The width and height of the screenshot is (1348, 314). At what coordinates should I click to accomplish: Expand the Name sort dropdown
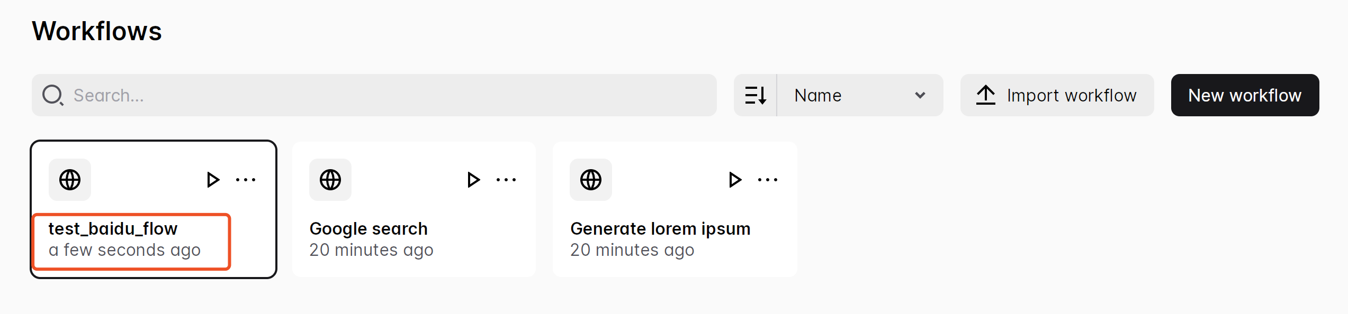click(x=860, y=95)
